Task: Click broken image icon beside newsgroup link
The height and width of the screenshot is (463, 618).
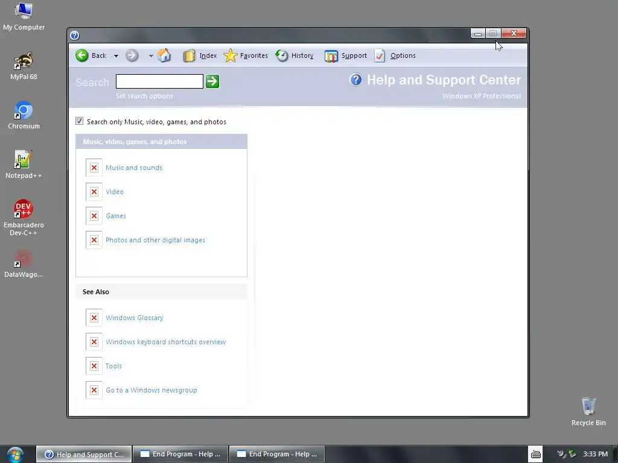Action: [x=94, y=390]
